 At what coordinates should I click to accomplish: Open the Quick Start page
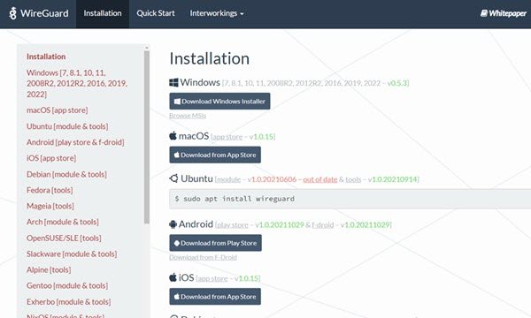(x=156, y=13)
